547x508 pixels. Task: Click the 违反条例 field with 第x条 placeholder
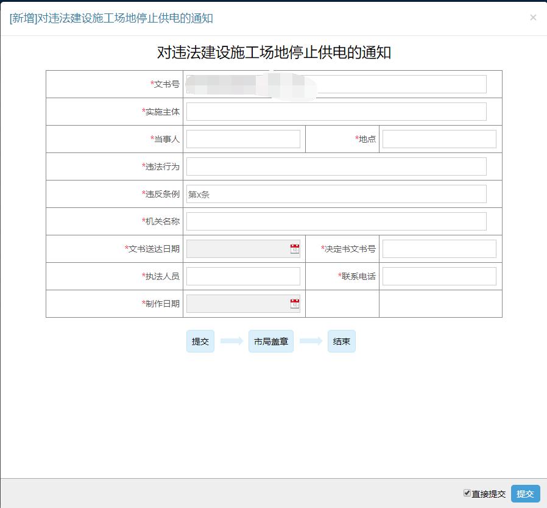click(336, 194)
